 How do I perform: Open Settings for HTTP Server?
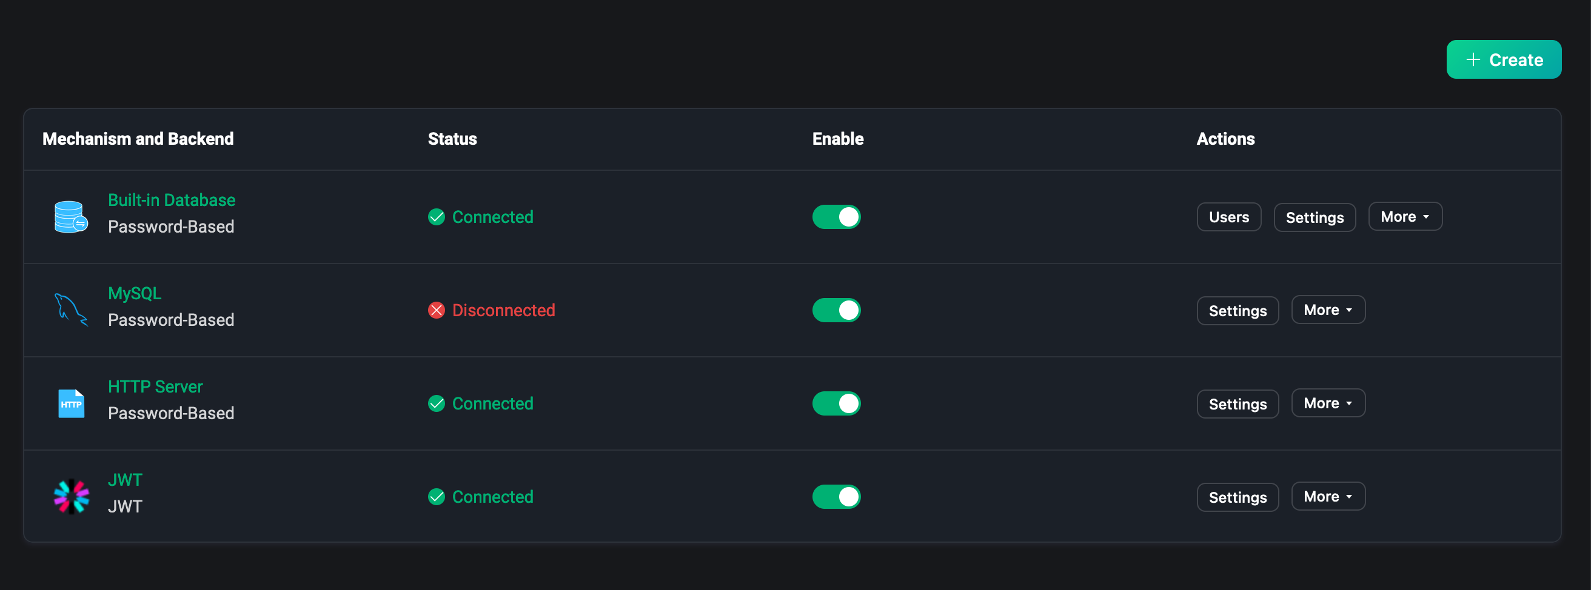point(1237,404)
